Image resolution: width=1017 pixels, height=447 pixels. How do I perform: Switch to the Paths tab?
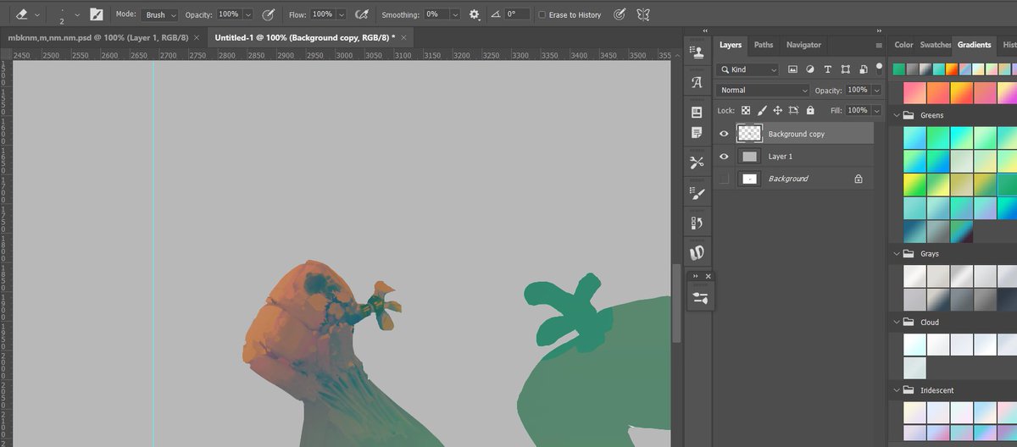tap(764, 45)
